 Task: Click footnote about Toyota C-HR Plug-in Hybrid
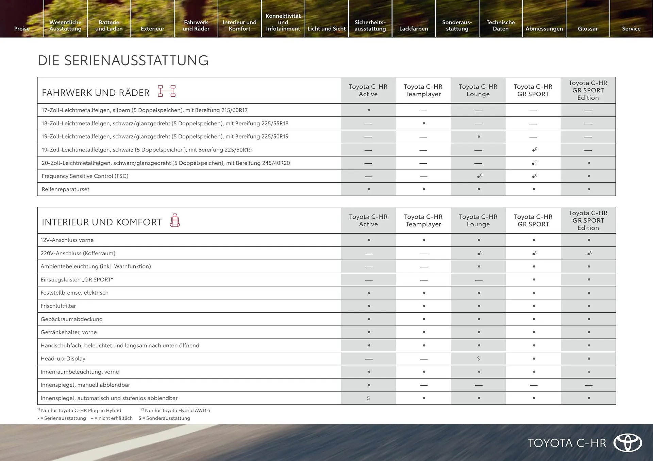pyautogui.click(x=78, y=410)
